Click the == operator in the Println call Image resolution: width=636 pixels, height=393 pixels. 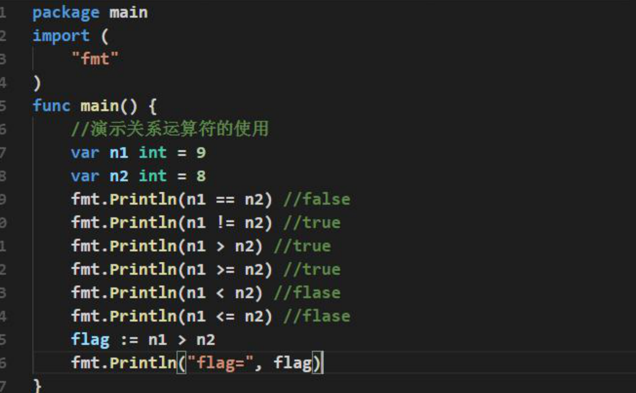[225, 199]
